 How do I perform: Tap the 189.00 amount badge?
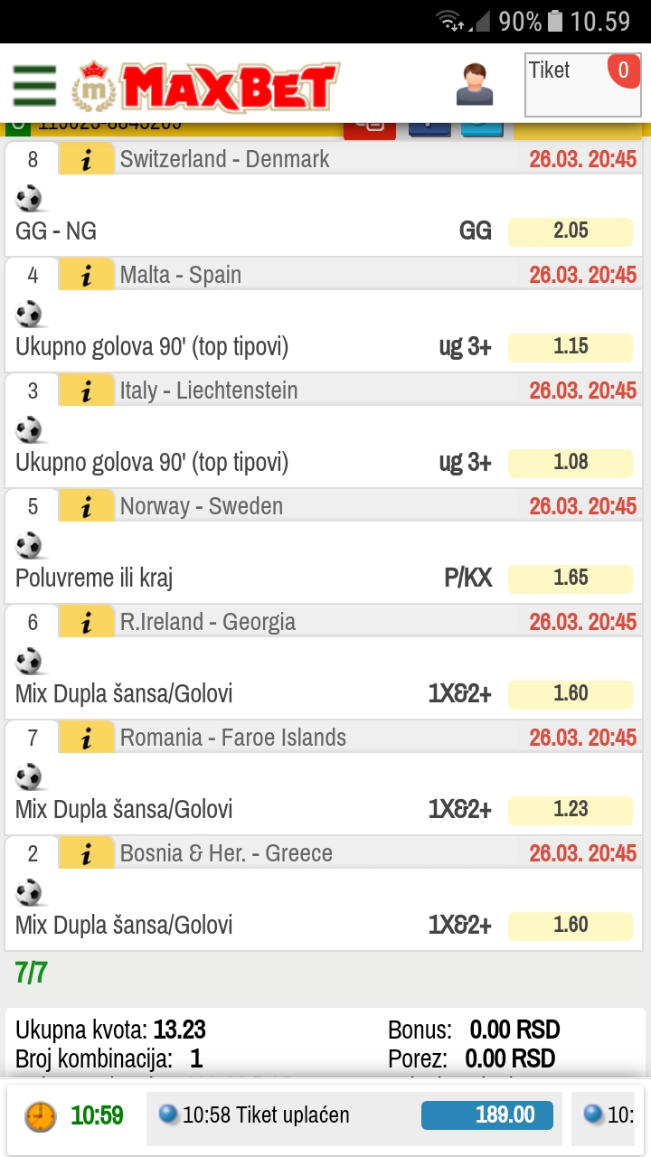point(486,1115)
